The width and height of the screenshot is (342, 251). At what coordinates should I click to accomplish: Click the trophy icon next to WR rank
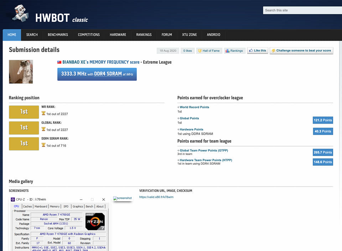pos(43,113)
